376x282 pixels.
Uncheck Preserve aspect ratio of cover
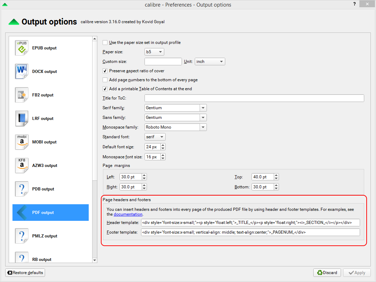[105, 71]
